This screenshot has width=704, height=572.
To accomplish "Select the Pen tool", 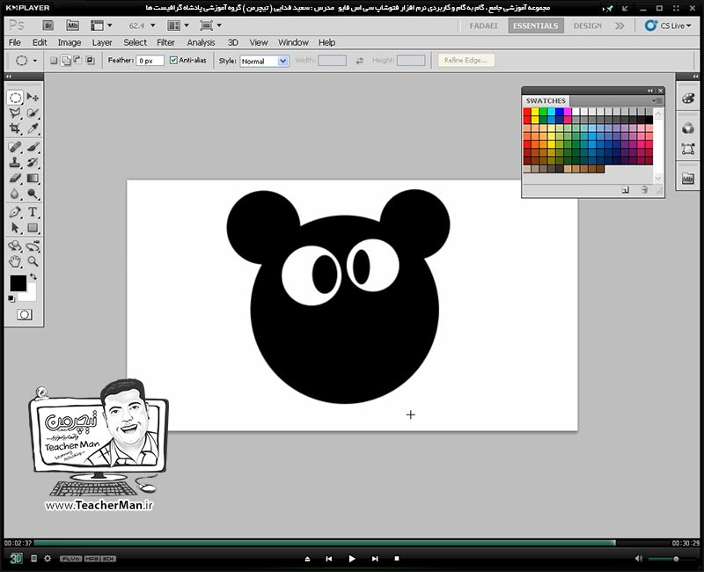I will pyautogui.click(x=15, y=212).
